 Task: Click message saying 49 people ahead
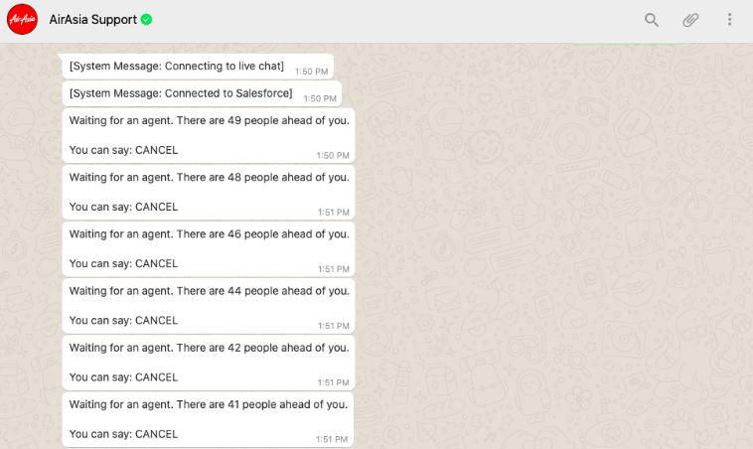click(x=209, y=135)
